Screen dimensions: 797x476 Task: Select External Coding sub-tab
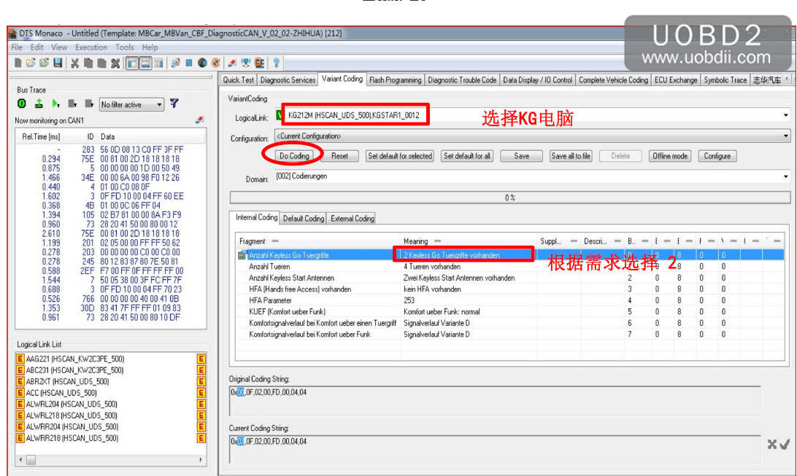[353, 218]
